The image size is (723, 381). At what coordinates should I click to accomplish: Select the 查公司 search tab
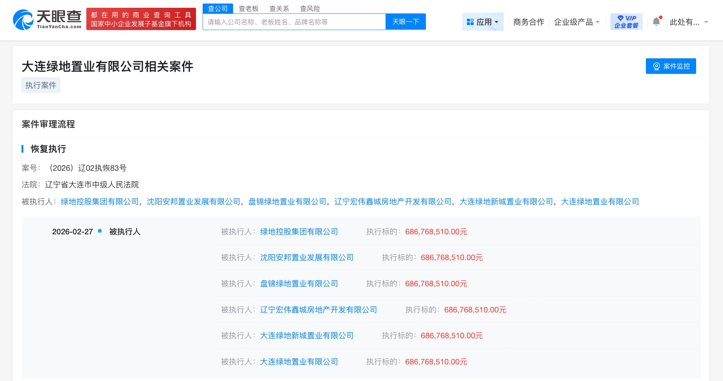click(x=218, y=8)
